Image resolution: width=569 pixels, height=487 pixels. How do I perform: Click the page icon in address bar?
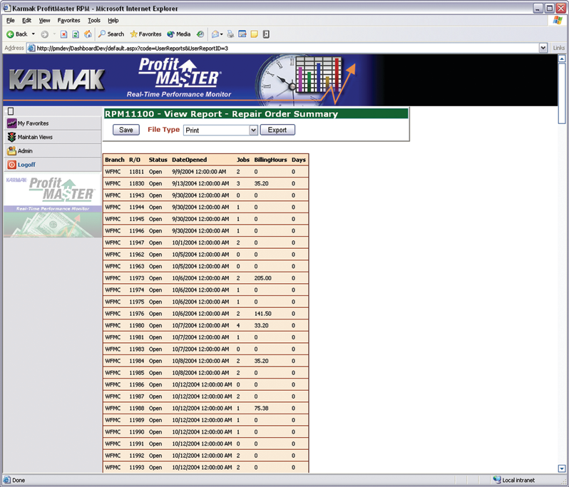click(31, 48)
